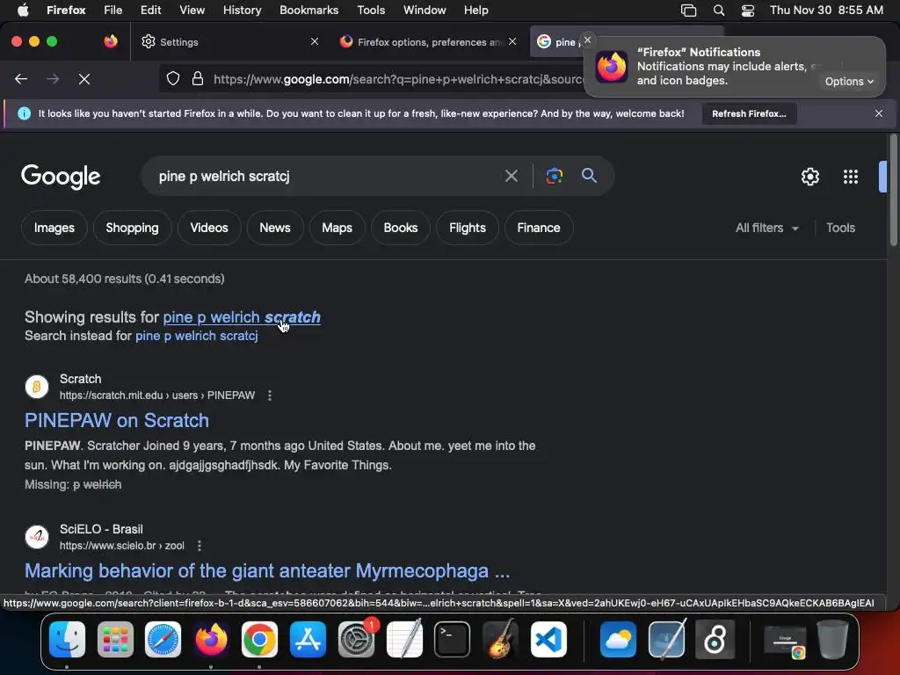The height and width of the screenshot is (675, 900).
Task: Open the shield tracking protection icon
Action: click(173, 79)
